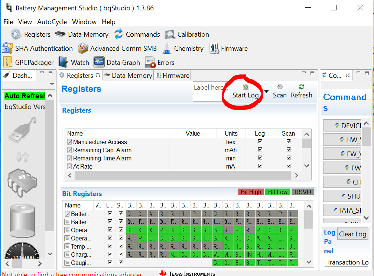374x276 pixels.
Task: Maximize the Registers view panel
Action: coord(312,73)
